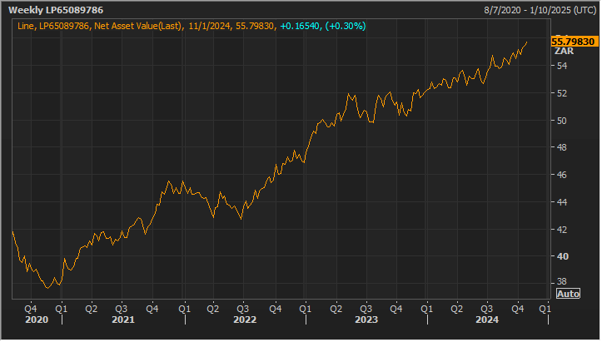Screen dimensions: 602x342
Task: Click the Auto scale button
Action: point(570,295)
